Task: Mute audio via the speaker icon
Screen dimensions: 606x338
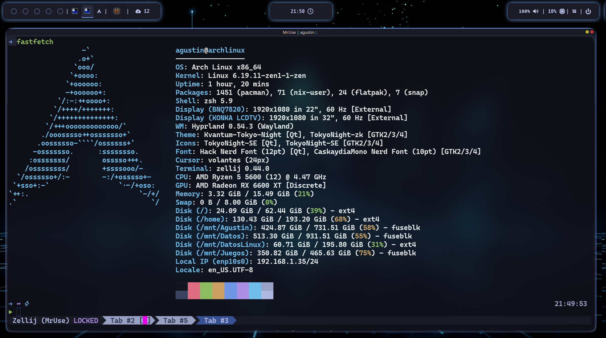Action: (x=536, y=11)
